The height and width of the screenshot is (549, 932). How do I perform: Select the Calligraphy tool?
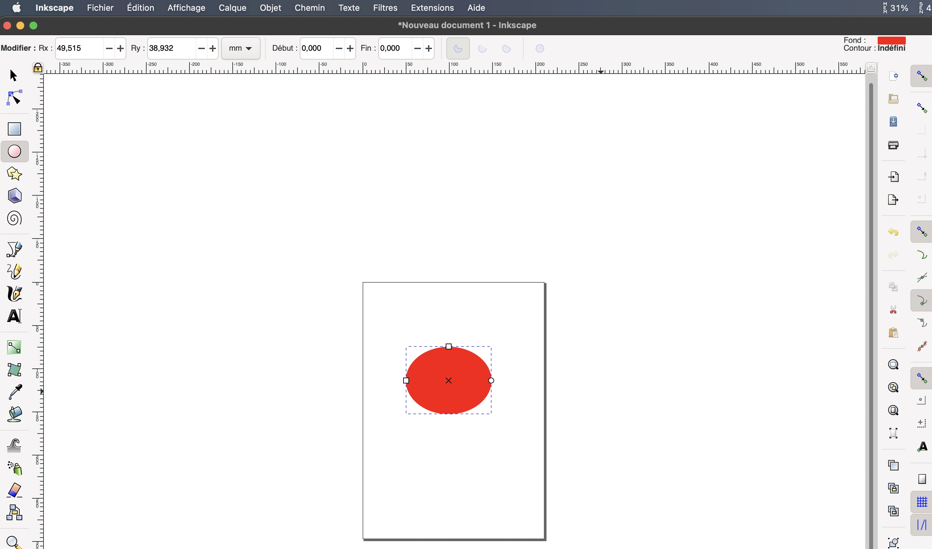[x=14, y=294]
